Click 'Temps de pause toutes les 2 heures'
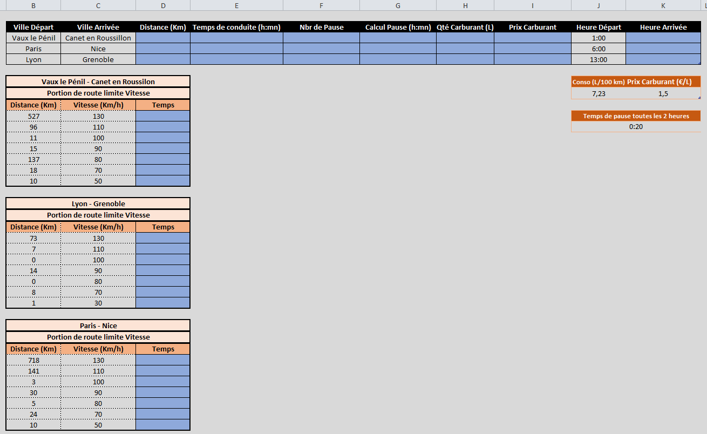Screen dimensions: 707x434 [x=636, y=116]
